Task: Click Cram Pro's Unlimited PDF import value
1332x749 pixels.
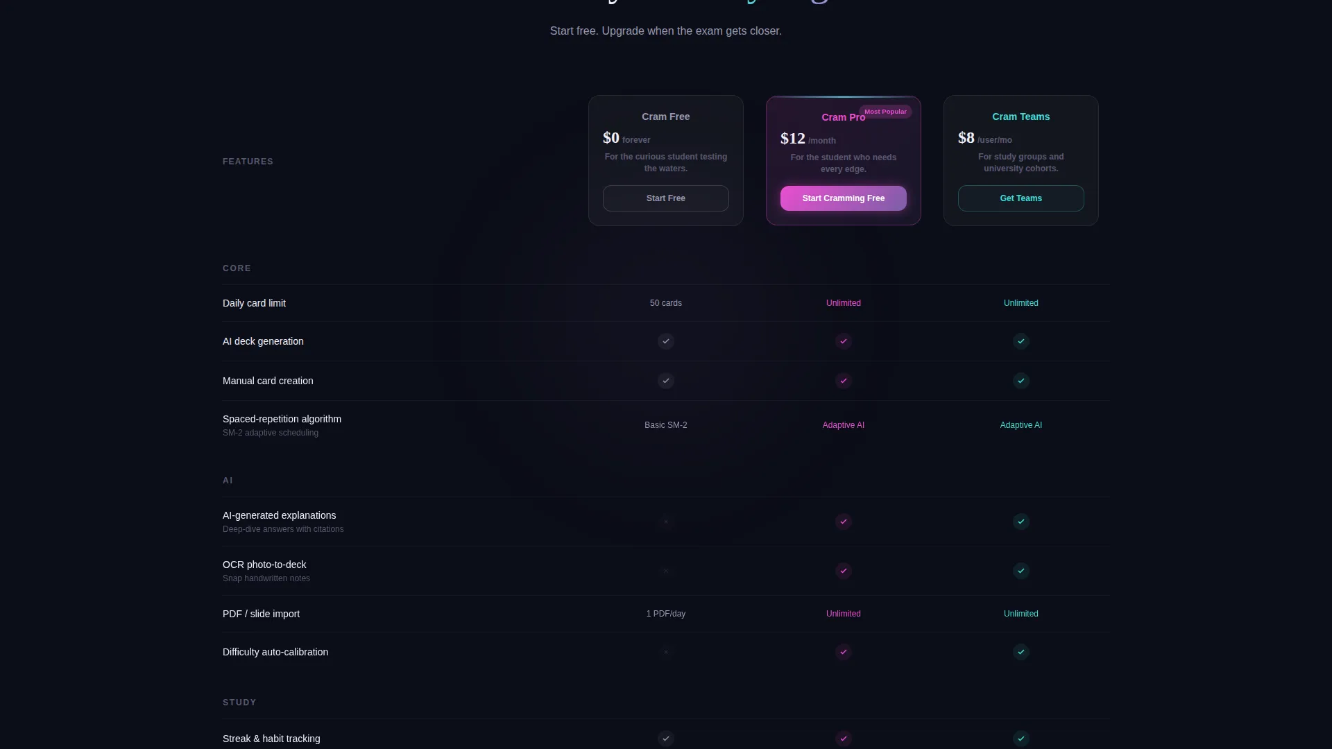Action: pos(843,614)
